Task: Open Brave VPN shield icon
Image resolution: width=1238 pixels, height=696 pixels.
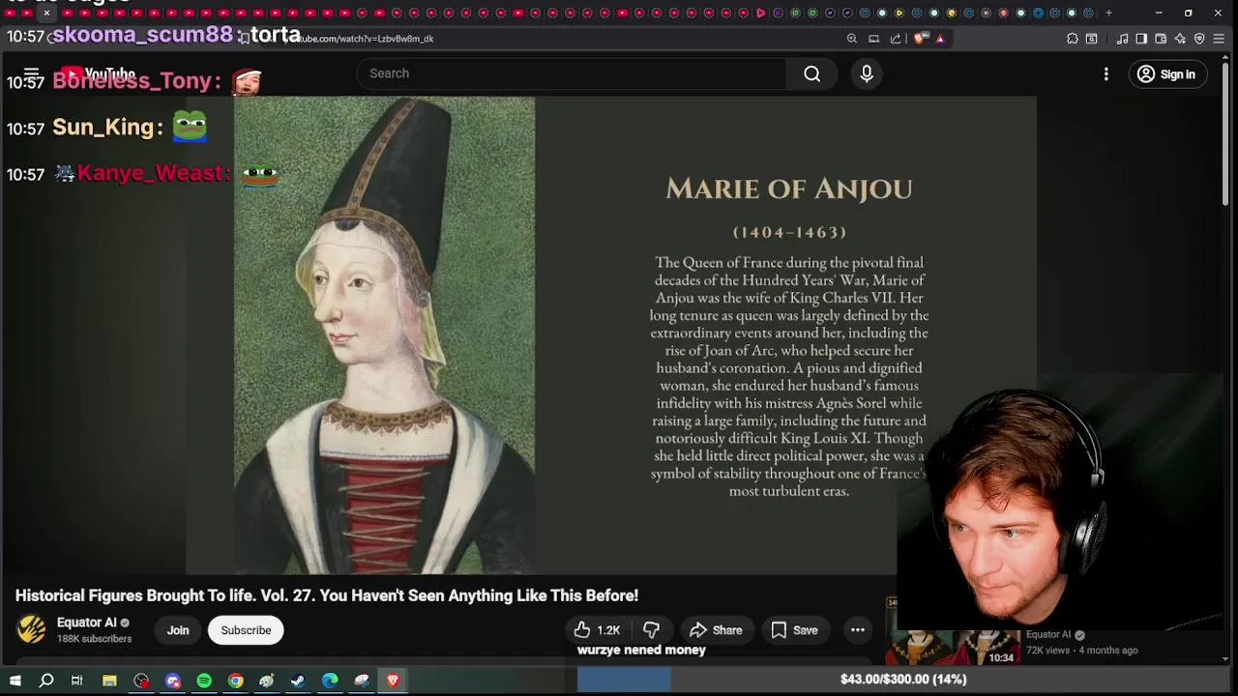Action: pyautogui.click(x=1199, y=39)
